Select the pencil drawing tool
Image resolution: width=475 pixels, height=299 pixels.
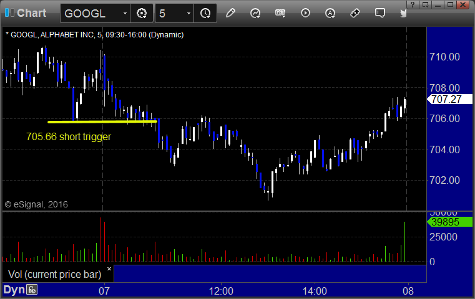coord(230,13)
